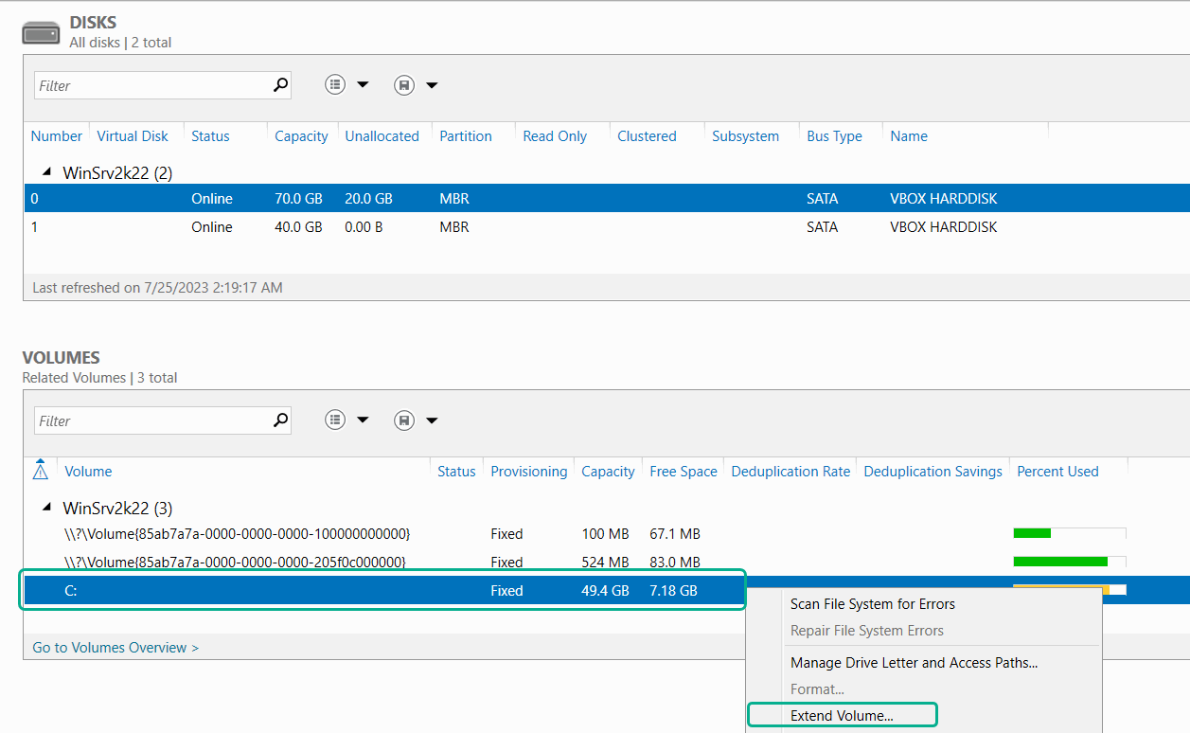Collapse the WinSrv2k22 (3) volumes group
The width and height of the screenshot is (1190, 733).
click(x=45, y=509)
